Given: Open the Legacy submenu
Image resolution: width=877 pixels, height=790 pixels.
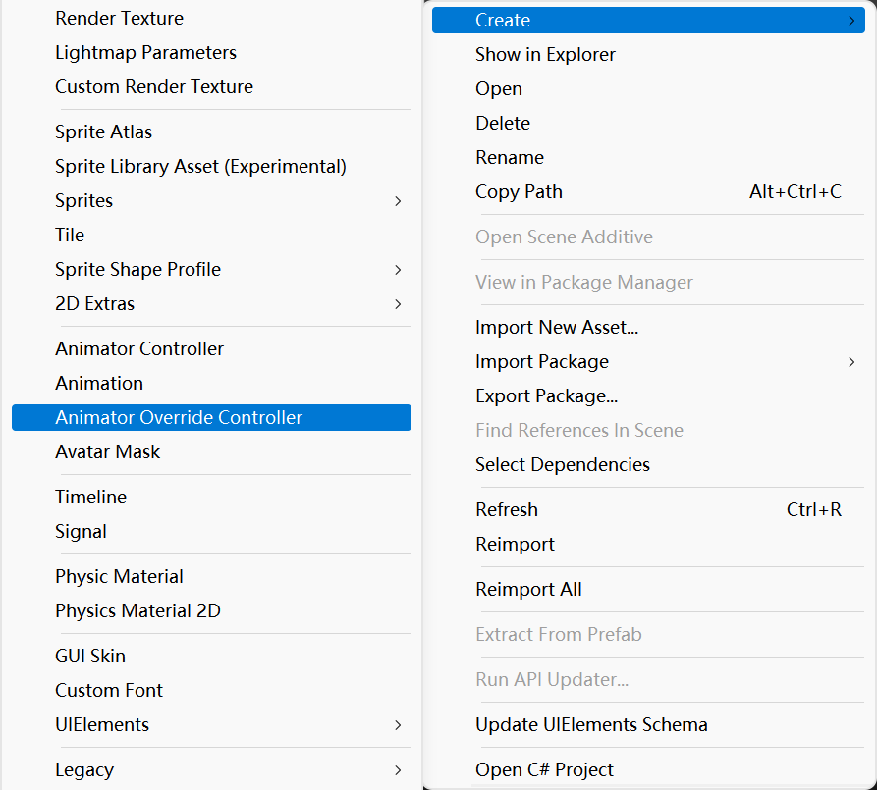Looking at the screenshot, I should (211, 769).
